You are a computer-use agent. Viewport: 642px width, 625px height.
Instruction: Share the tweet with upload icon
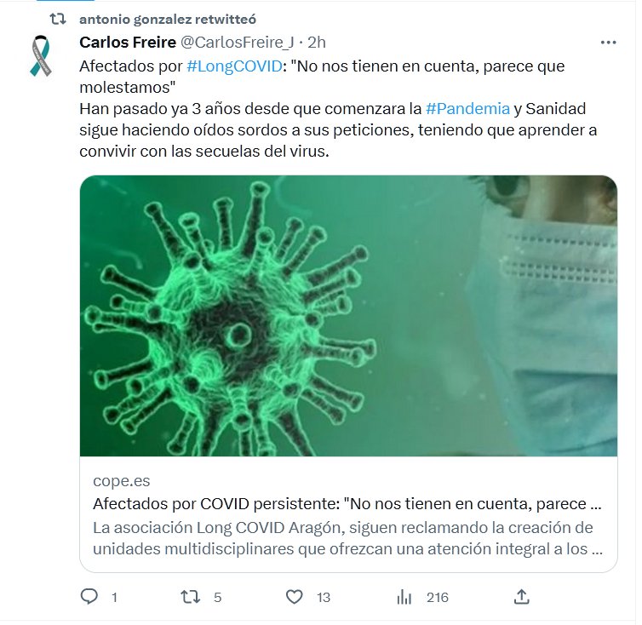[521, 597]
